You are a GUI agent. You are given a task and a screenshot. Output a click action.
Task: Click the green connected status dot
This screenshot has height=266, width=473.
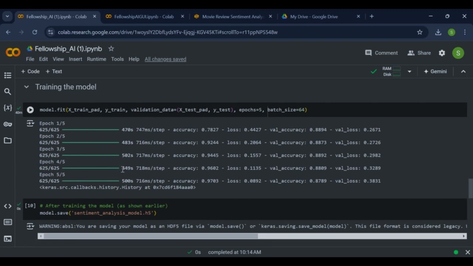[x=456, y=252]
